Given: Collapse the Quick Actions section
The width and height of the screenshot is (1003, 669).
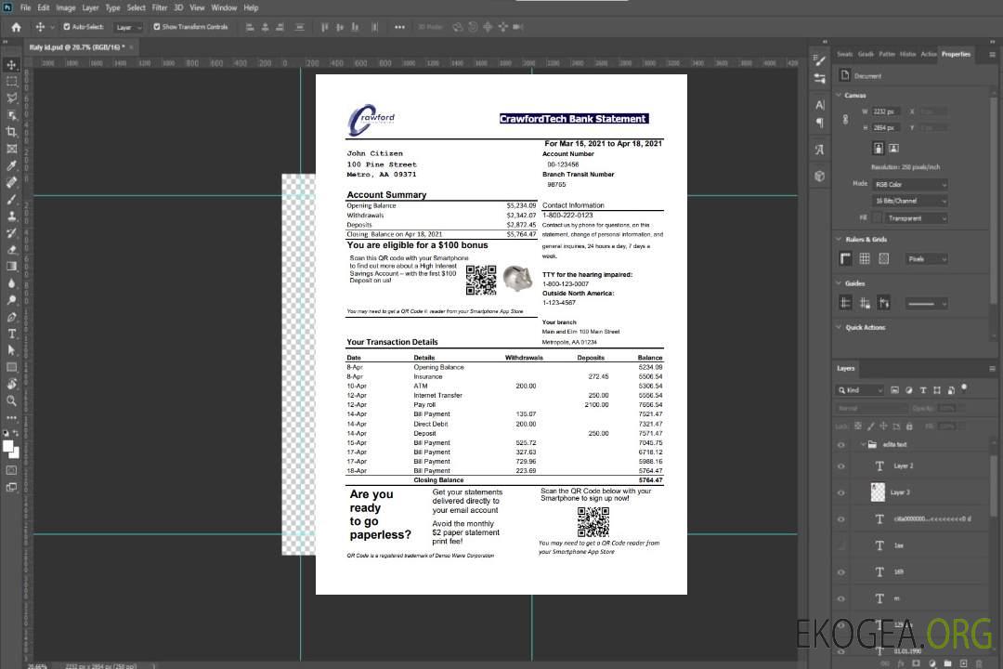Looking at the screenshot, I should click(839, 327).
